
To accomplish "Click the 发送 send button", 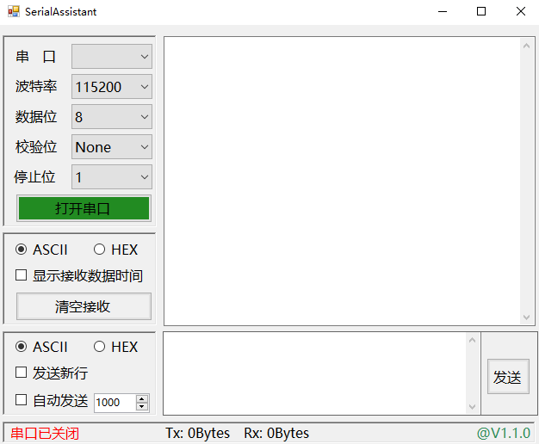I will (x=508, y=377).
